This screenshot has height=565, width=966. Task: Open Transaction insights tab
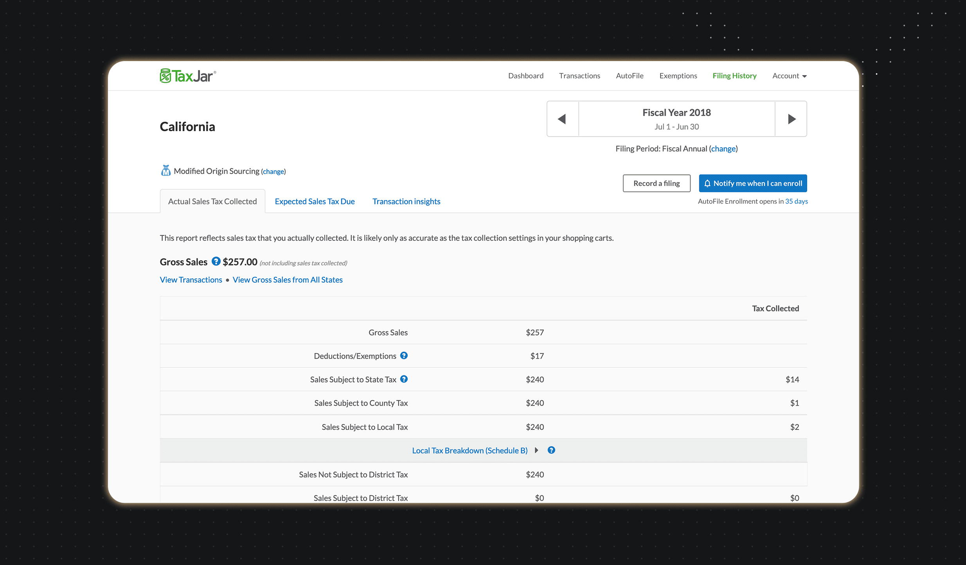[406, 201]
